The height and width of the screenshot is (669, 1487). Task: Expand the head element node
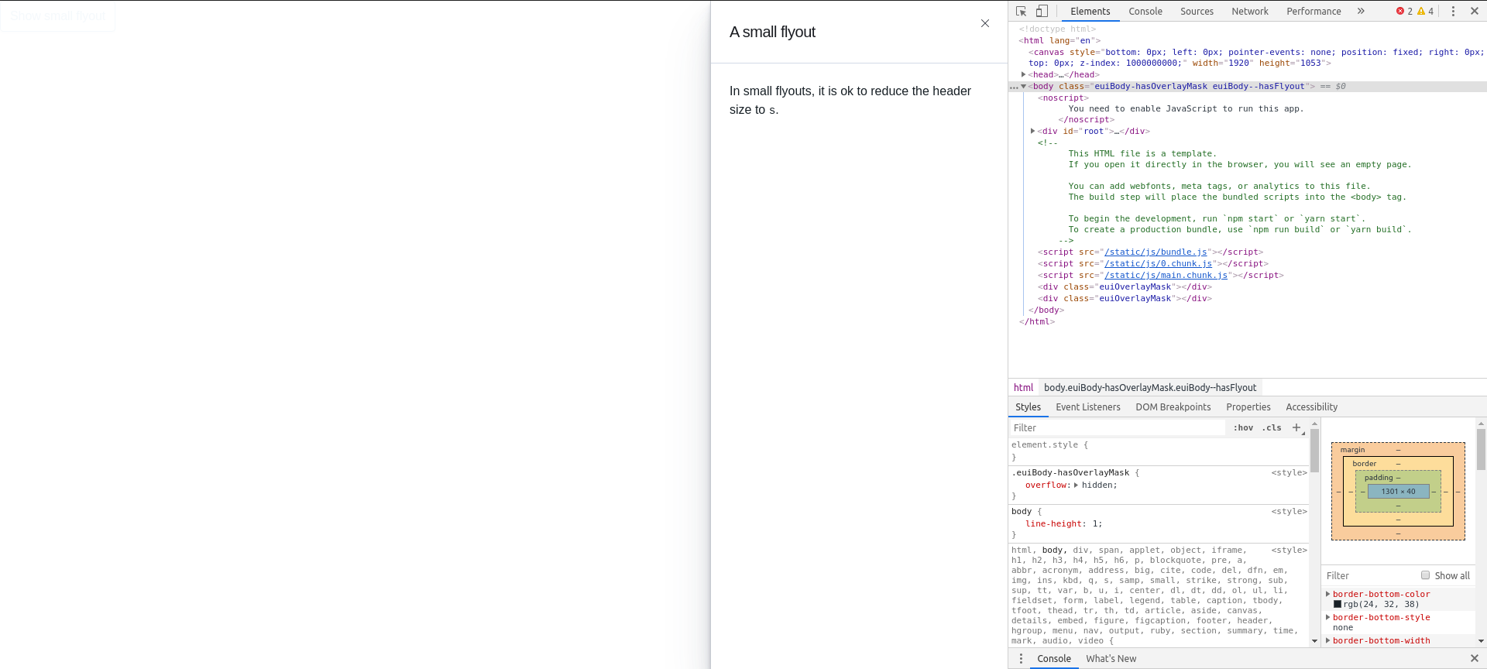pos(1024,74)
